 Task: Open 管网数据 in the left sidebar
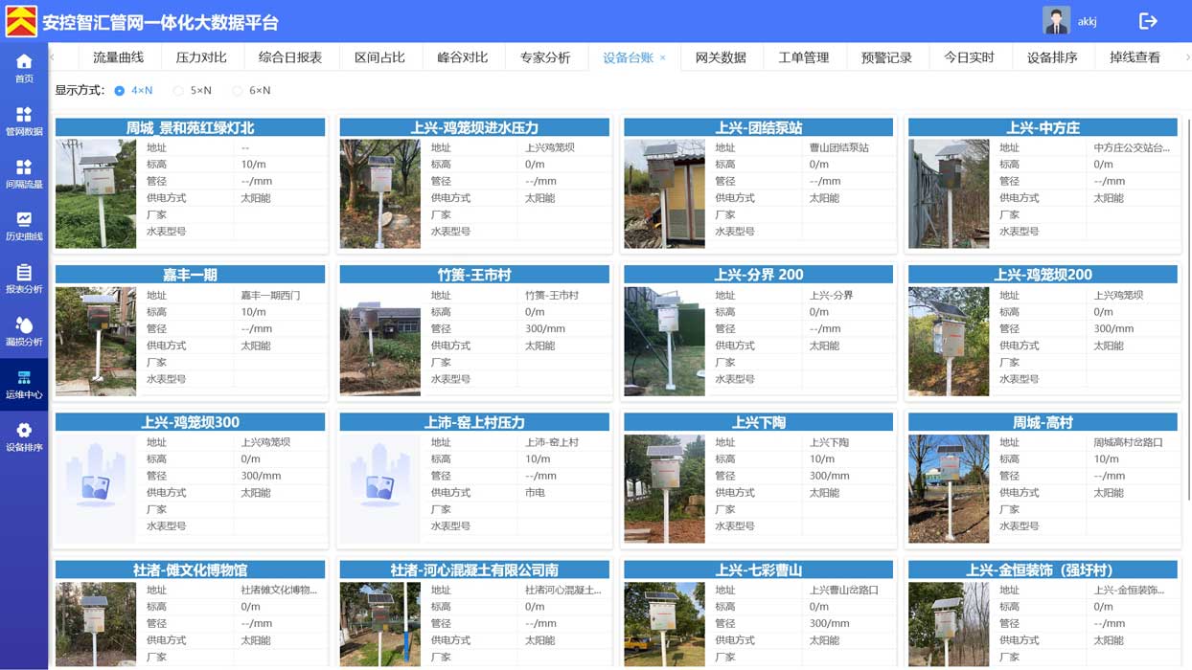pyautogui.click(x=24, y=121)
